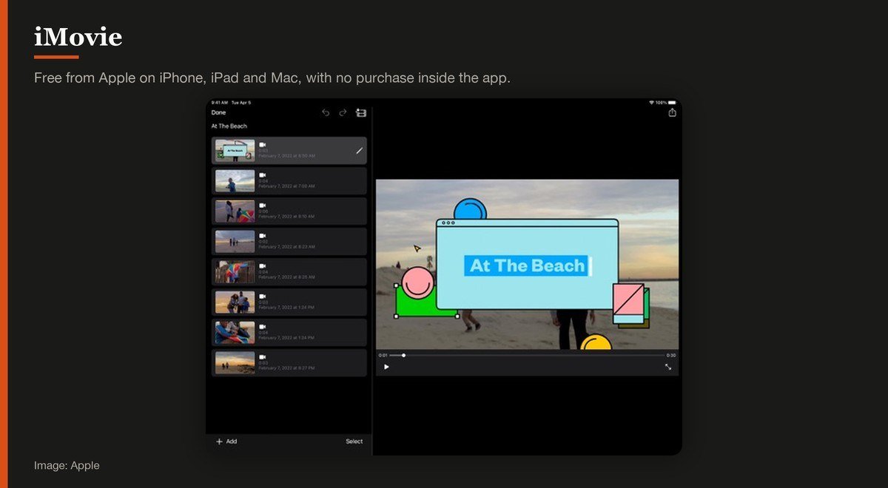
Task: Click the 'Image: Apple' credit text
Action: click(x=67, y=465)
